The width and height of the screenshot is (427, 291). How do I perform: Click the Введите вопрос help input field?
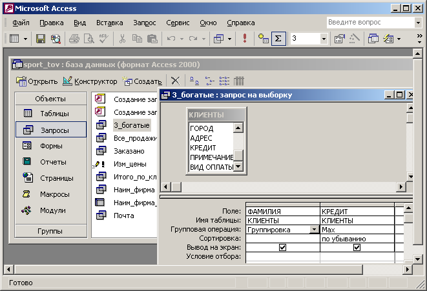coord(371,23)
